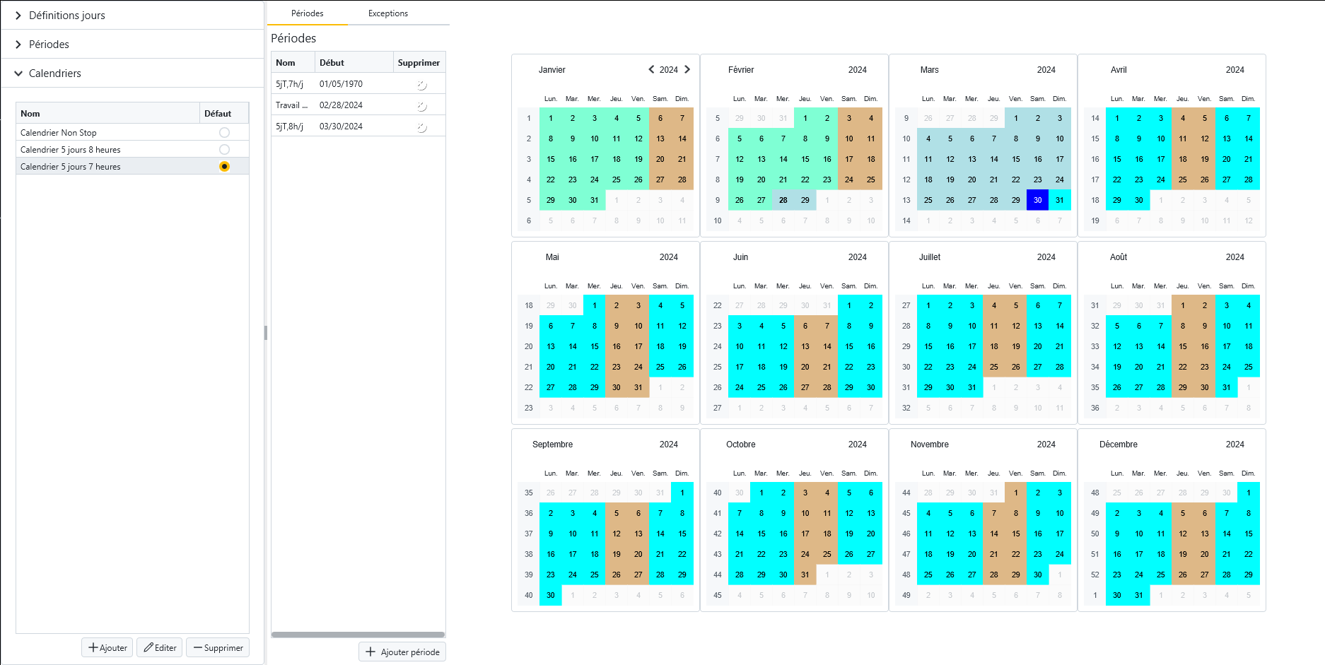The height and width of the screenshot is (665, 1325).
Task: Click delete icon for 02/28/2024 period
Action: click(421, 106)
